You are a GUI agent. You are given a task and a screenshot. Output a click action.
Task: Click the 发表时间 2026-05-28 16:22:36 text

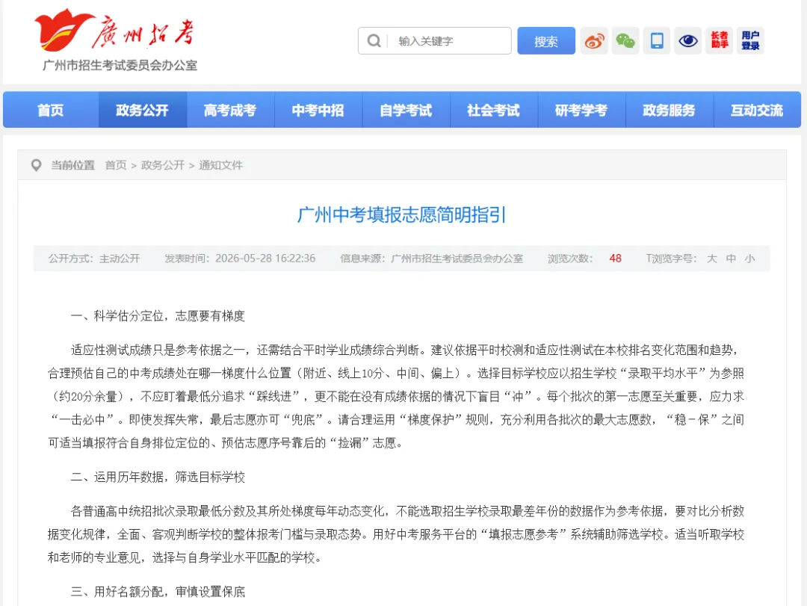coord(240,259)
